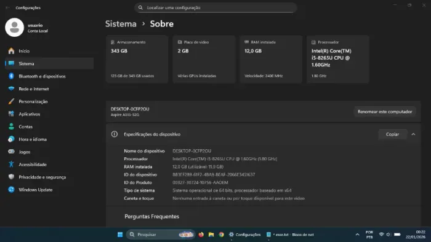Click the search magnifier icon in settings
The height and width of the screenshot is (242, 431).
click(x=140, y=7)
